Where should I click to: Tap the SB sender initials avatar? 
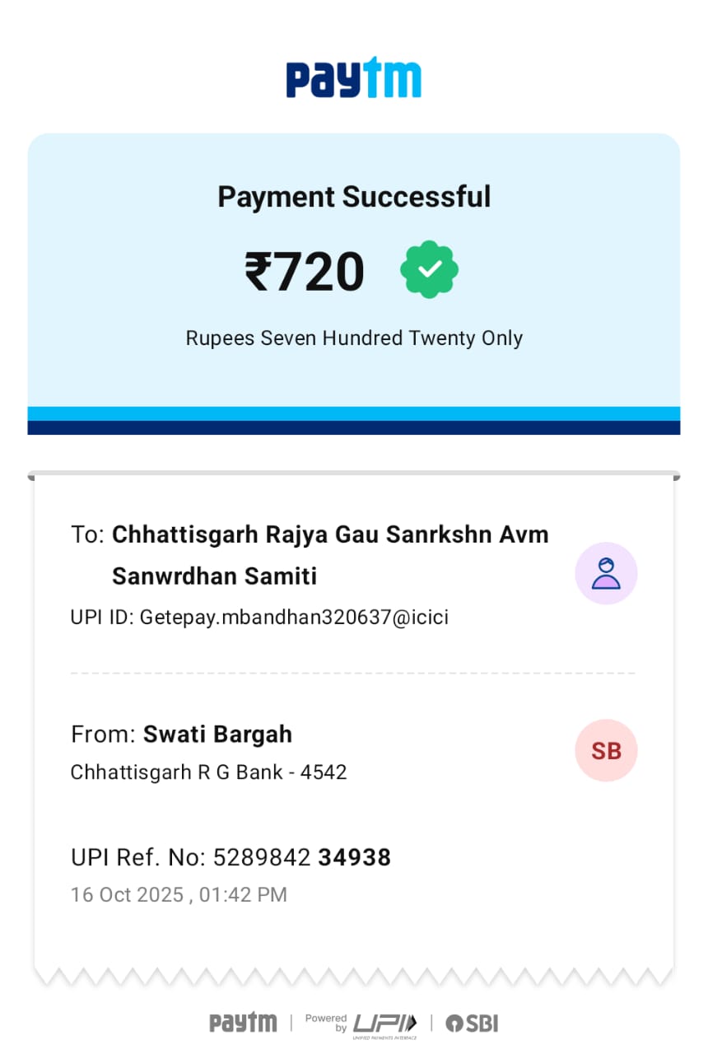point(606,750)
